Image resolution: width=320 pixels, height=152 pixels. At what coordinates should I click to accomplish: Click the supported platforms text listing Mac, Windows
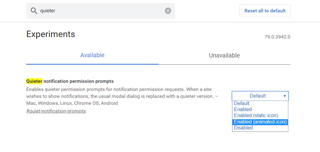(72, 103)
